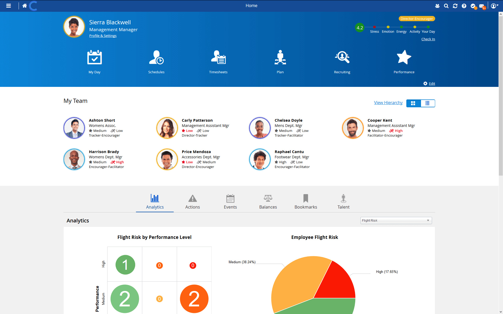
Task: Select the Flight Risk dropdown
Action: 396,220
